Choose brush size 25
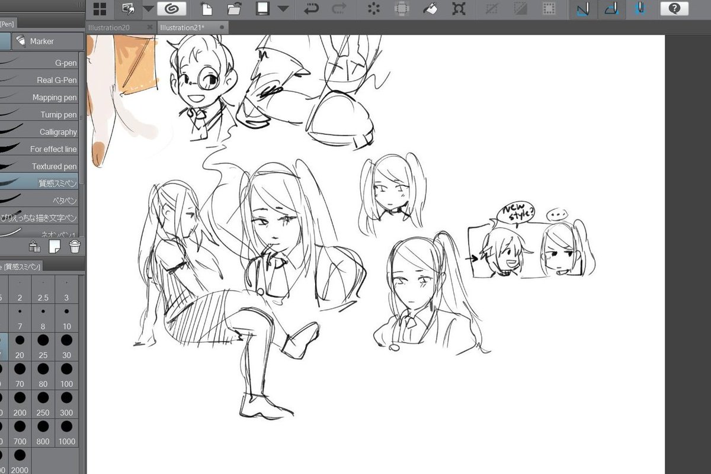The height and width of the screenshot is (474, 711). tap(43, 346)
